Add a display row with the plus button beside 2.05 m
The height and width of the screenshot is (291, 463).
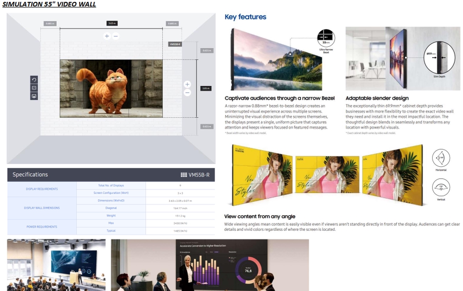[187, 84]
